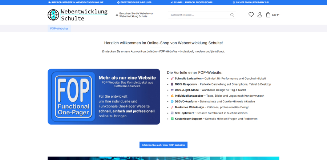Select the FOP-Websites navigation item

tap(59, 28)
